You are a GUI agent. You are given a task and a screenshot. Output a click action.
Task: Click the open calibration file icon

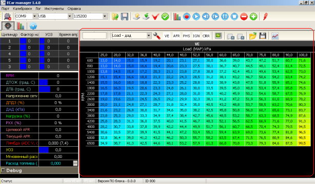pyautogui.click(x=115, y=17)
